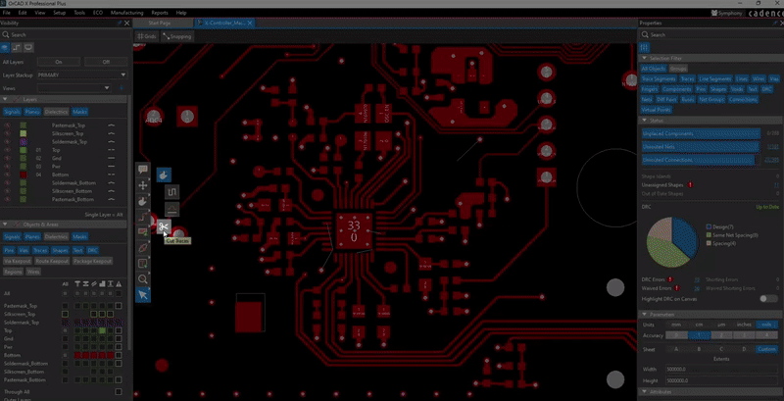784x401 pixels.
Task: Switch Visibility panel to layers icon view
Action: tap(5, 47)
